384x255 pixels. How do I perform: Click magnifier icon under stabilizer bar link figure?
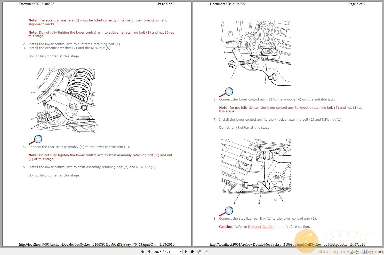click(x=226, y=211)
